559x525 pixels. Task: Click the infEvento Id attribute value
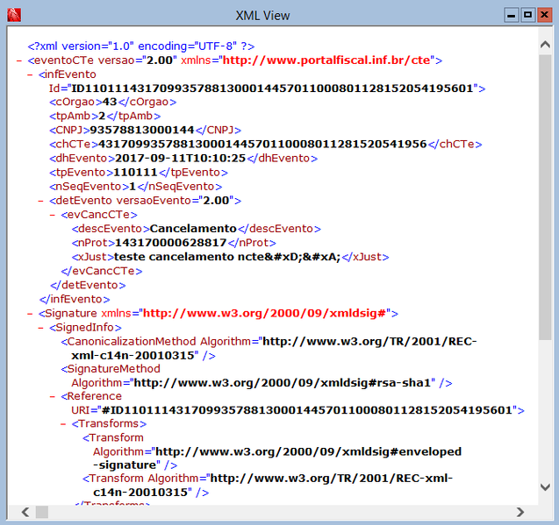[x=272, y=89]
